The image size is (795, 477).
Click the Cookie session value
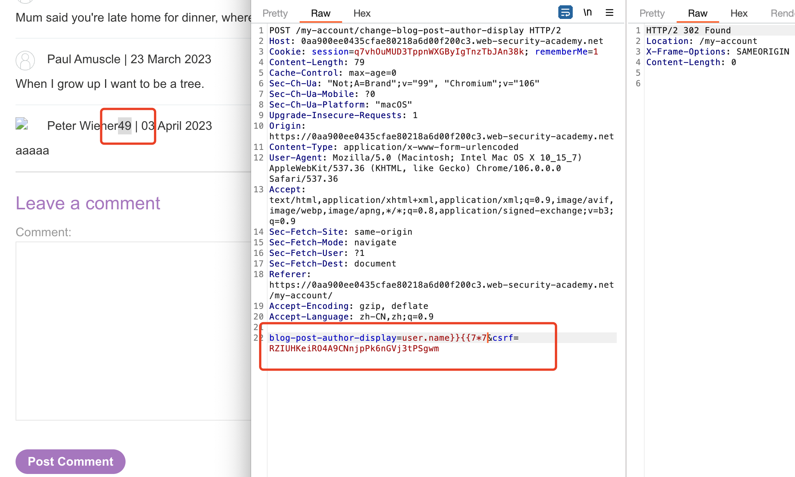(x=438, y=51)
